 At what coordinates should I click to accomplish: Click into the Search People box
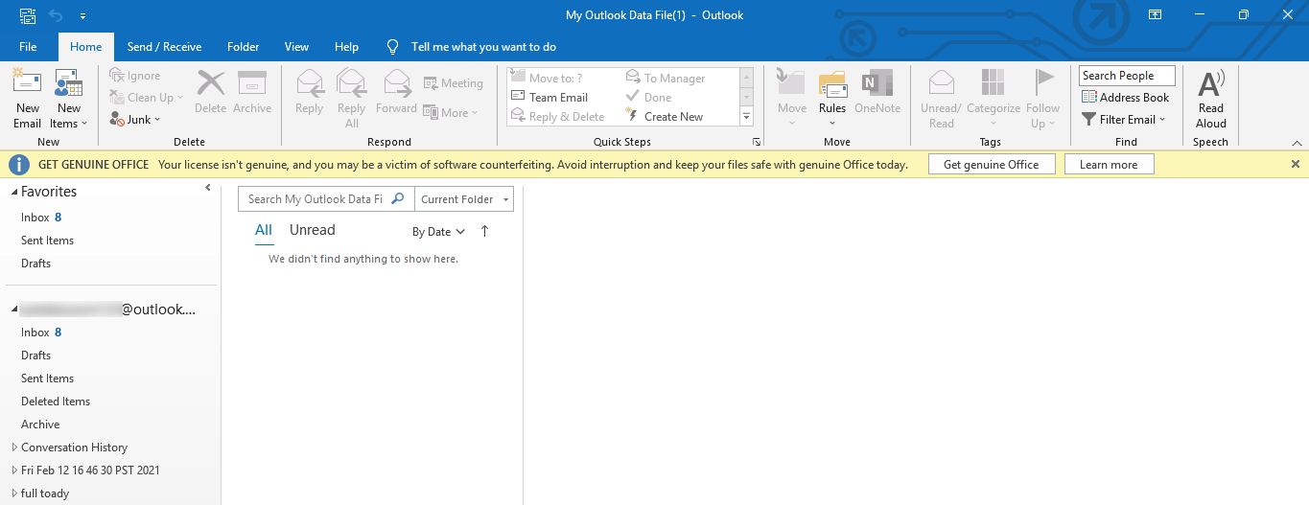pos(1127,76)
